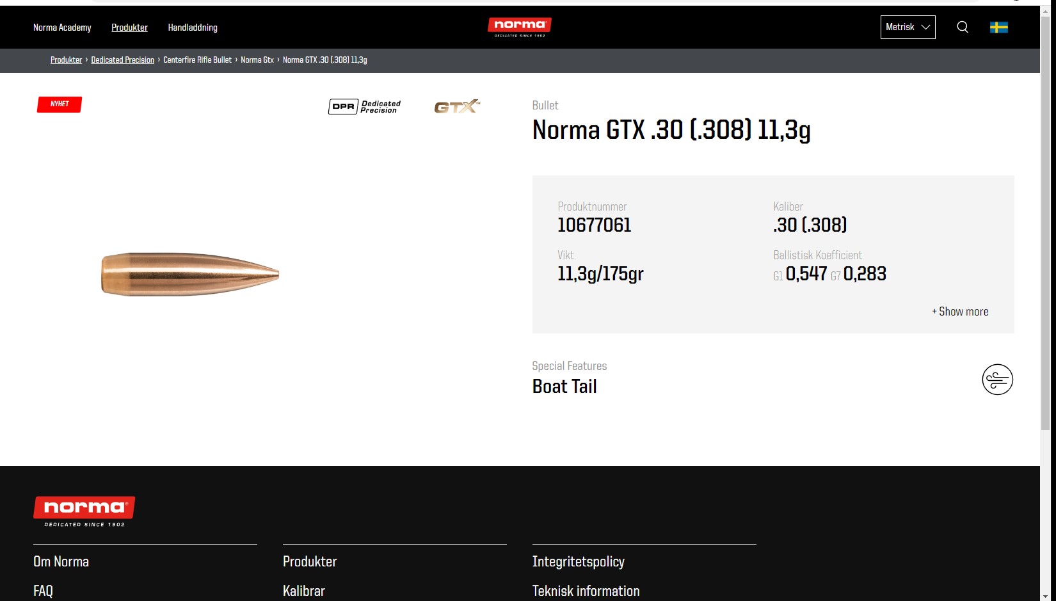
Task: Open Produkter footer link
Action: [310, 561]
